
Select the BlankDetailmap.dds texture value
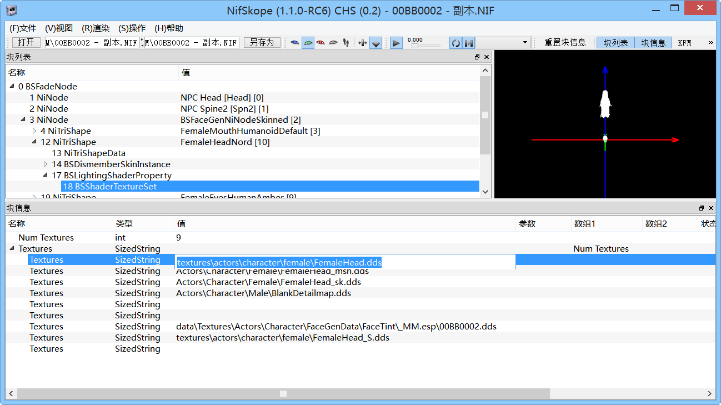[x=263, y=293]
